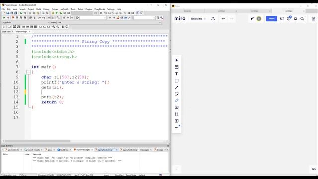Open Miro help question icon
The width and height of the screenshot is (318, 179).
(x=289, y=19)
